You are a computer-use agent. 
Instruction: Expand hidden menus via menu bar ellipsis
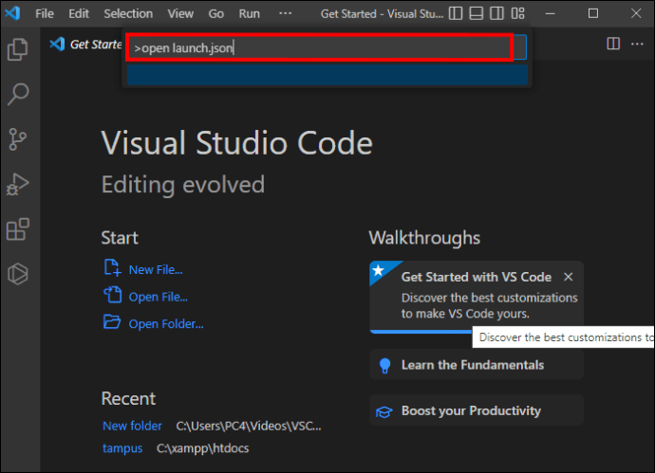pyautogui.click(x=286, y=13)
